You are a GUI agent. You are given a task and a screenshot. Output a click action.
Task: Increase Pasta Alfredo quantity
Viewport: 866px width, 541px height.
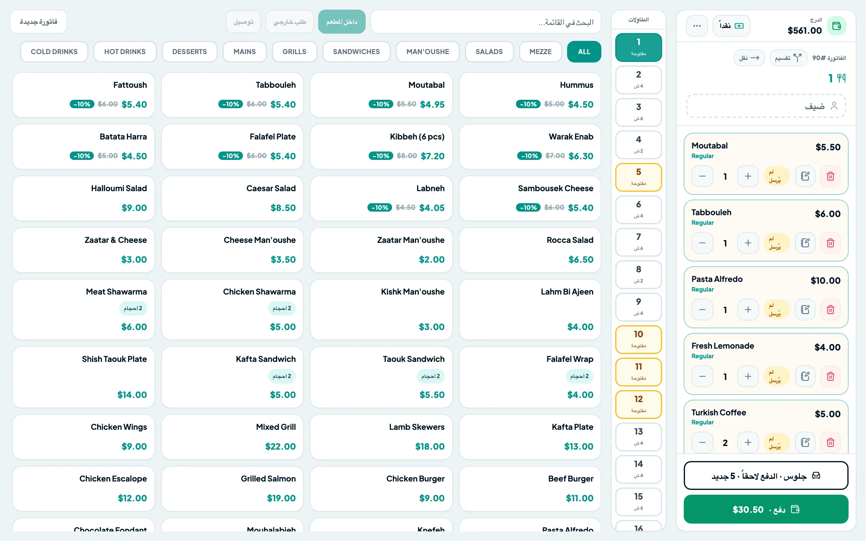[x=748, y=310]
